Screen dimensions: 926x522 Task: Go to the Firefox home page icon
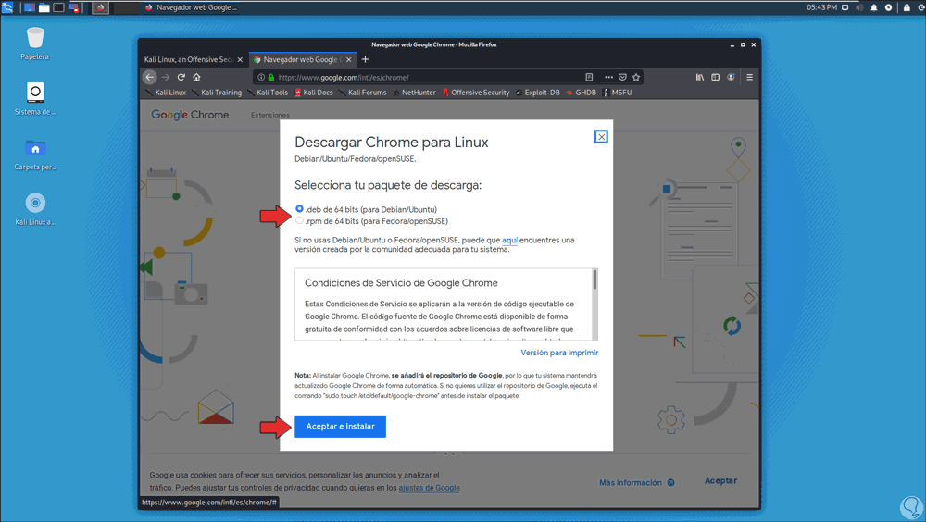tap(196, 78)
